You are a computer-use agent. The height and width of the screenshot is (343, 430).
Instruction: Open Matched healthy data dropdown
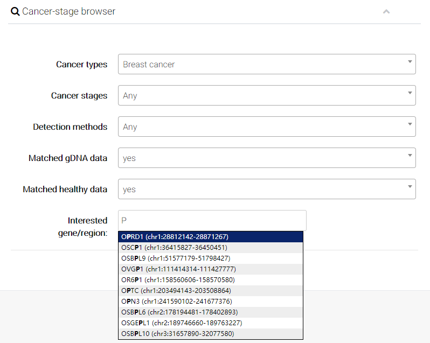267,189
